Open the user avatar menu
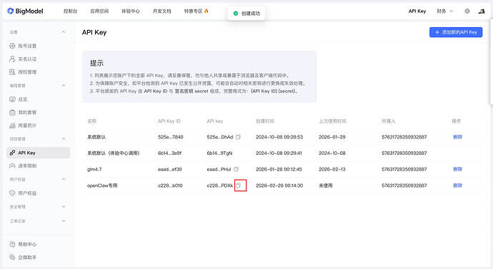Image resolution: width=493 pixels, height=269 pixels. (x=482, y=11)
